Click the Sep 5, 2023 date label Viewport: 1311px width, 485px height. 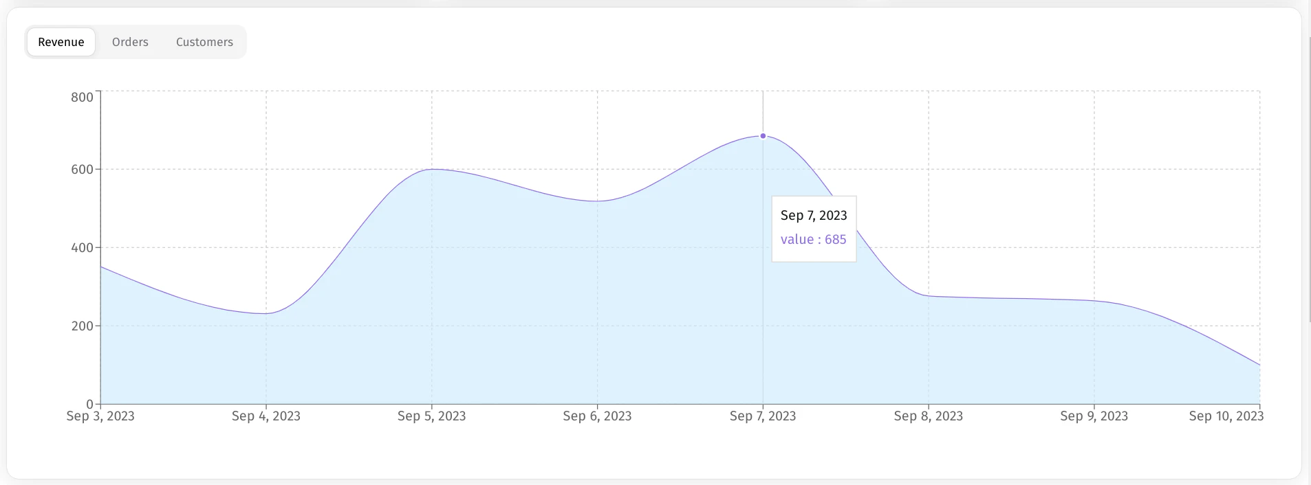[432, 416]
